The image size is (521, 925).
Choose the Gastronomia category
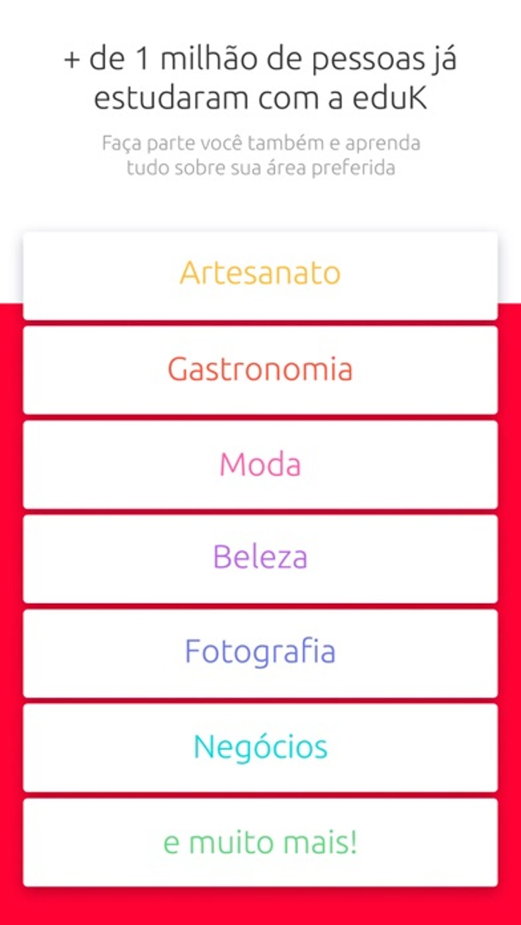[x=260, y=370]
